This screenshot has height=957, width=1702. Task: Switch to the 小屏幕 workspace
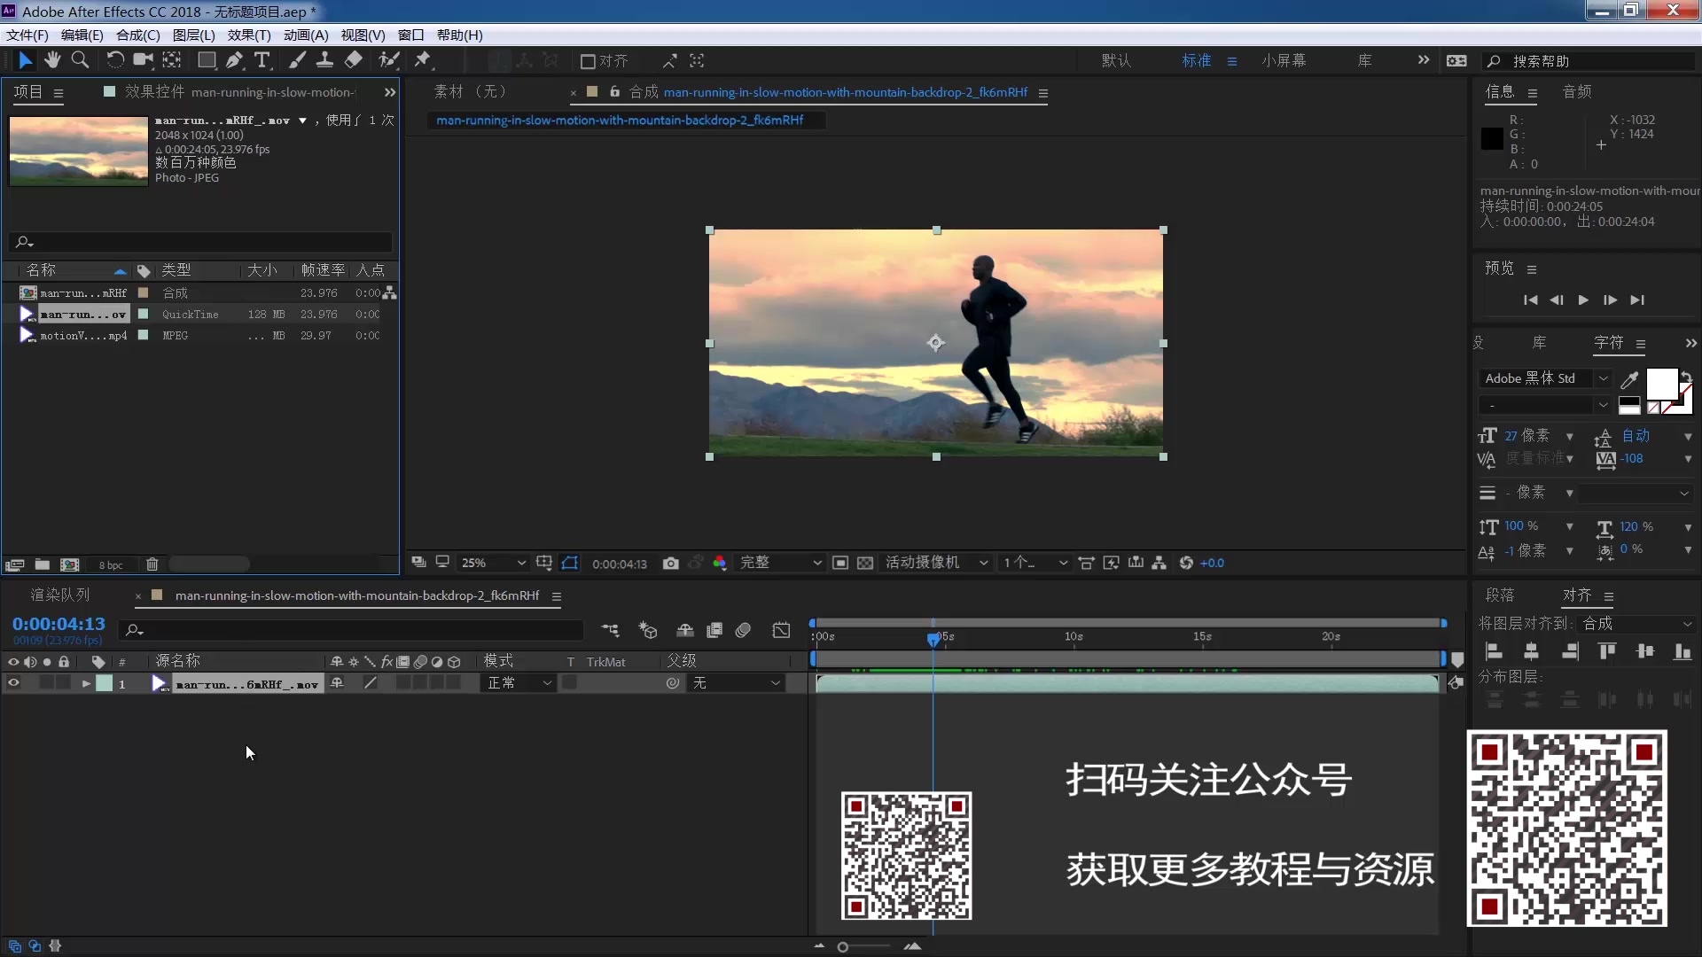[1284, 60]
